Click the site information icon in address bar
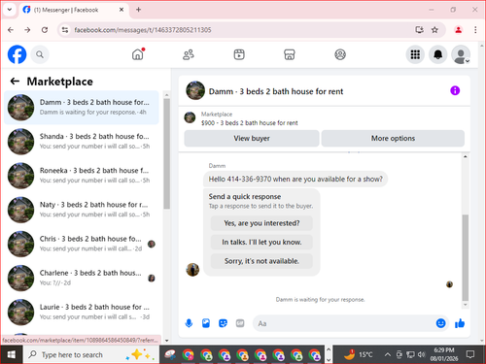The height and width of the screenshot is (364, 486). 65,30
